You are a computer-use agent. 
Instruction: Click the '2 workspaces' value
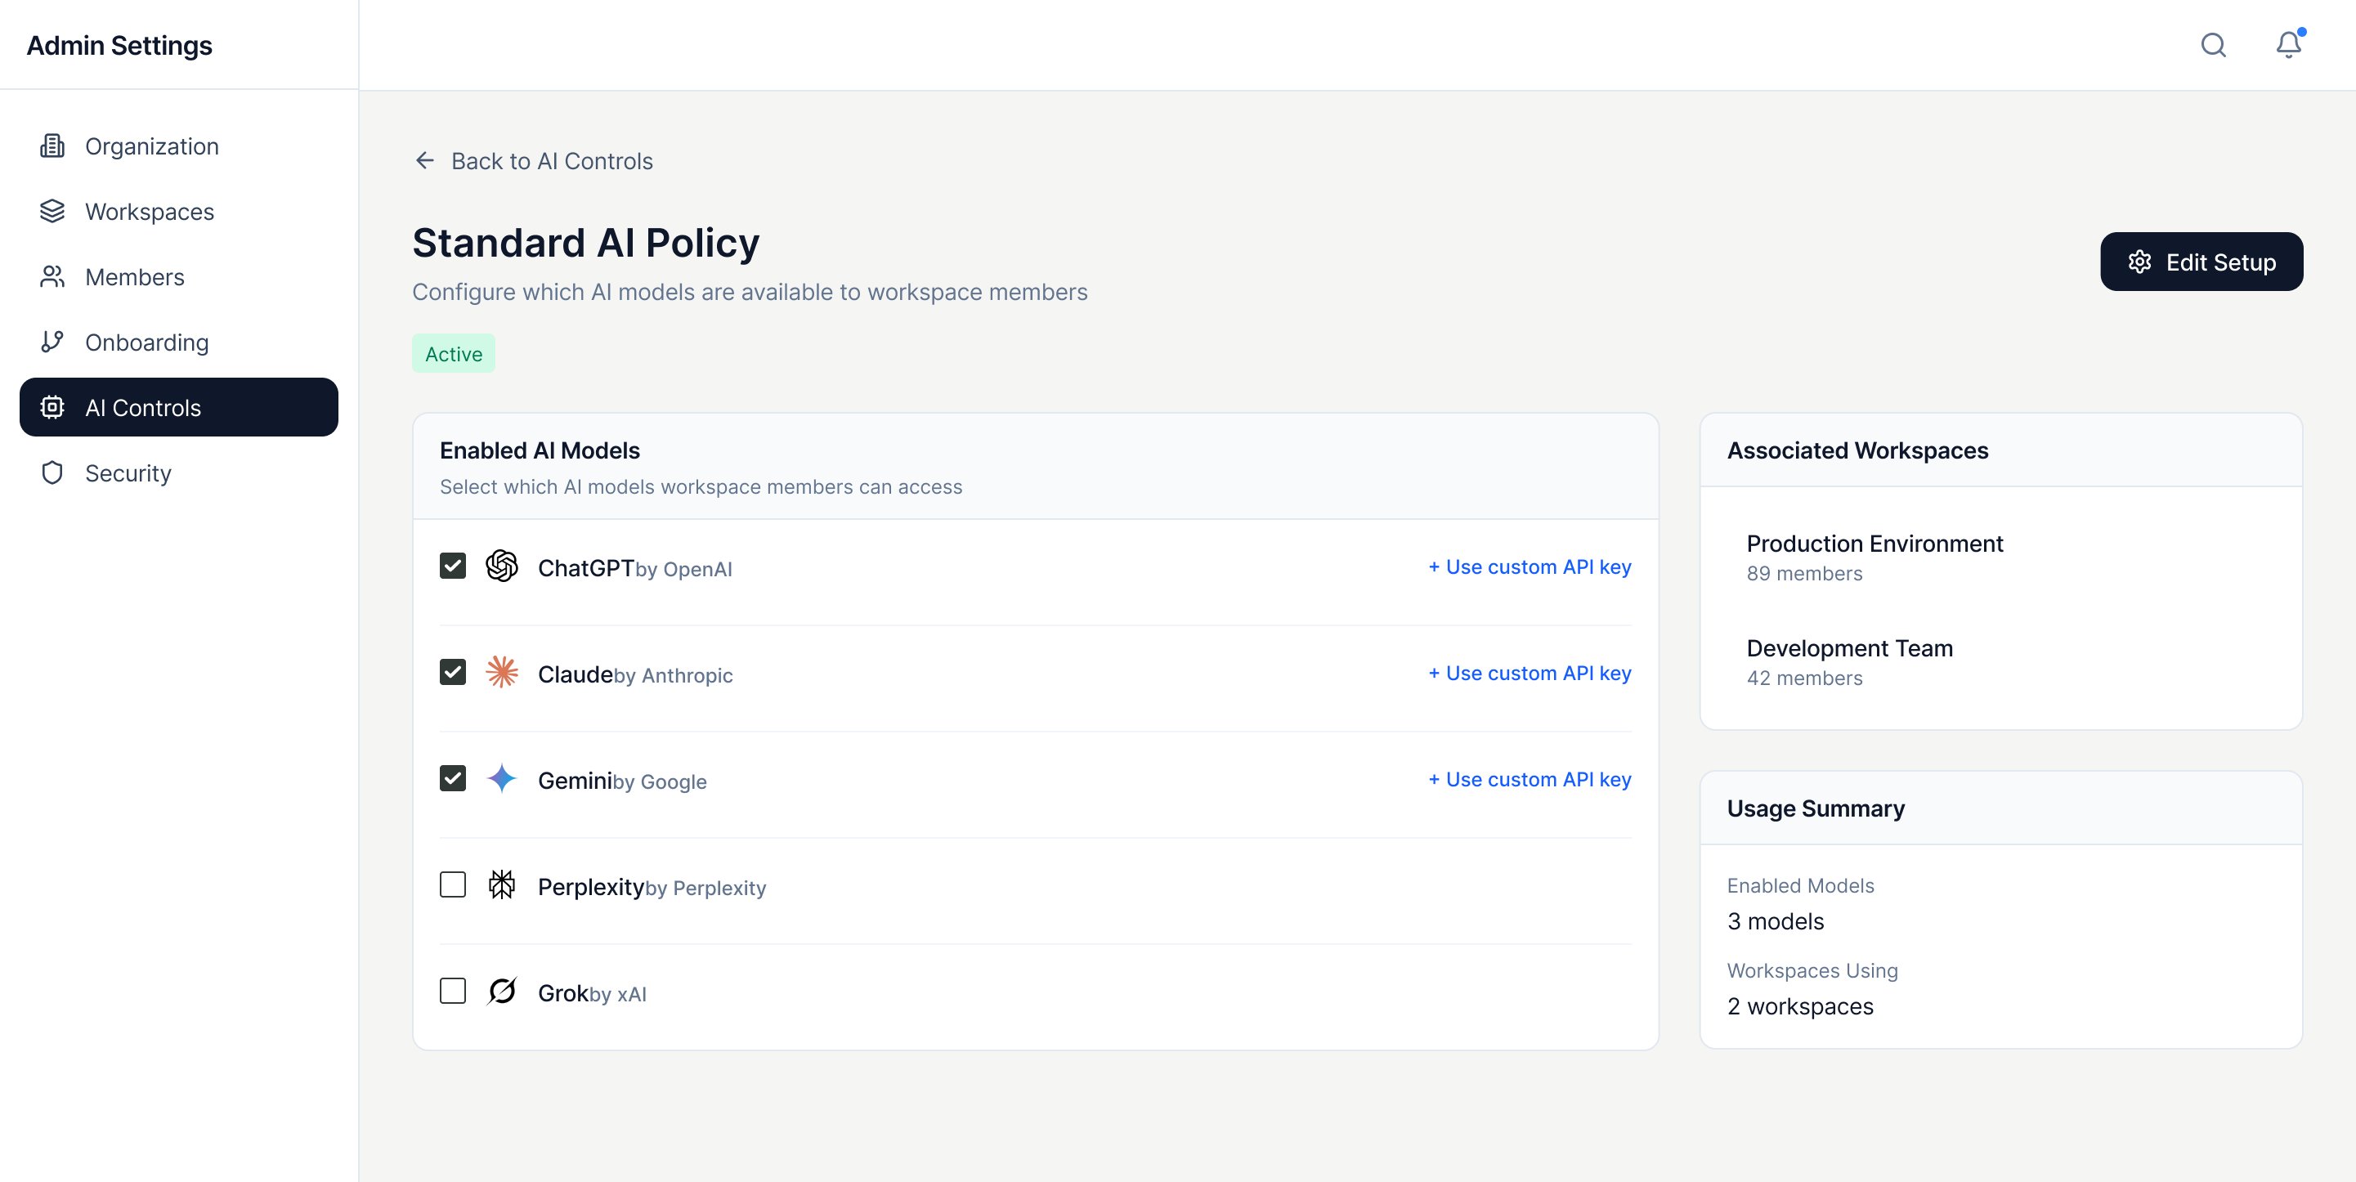1800,1006
